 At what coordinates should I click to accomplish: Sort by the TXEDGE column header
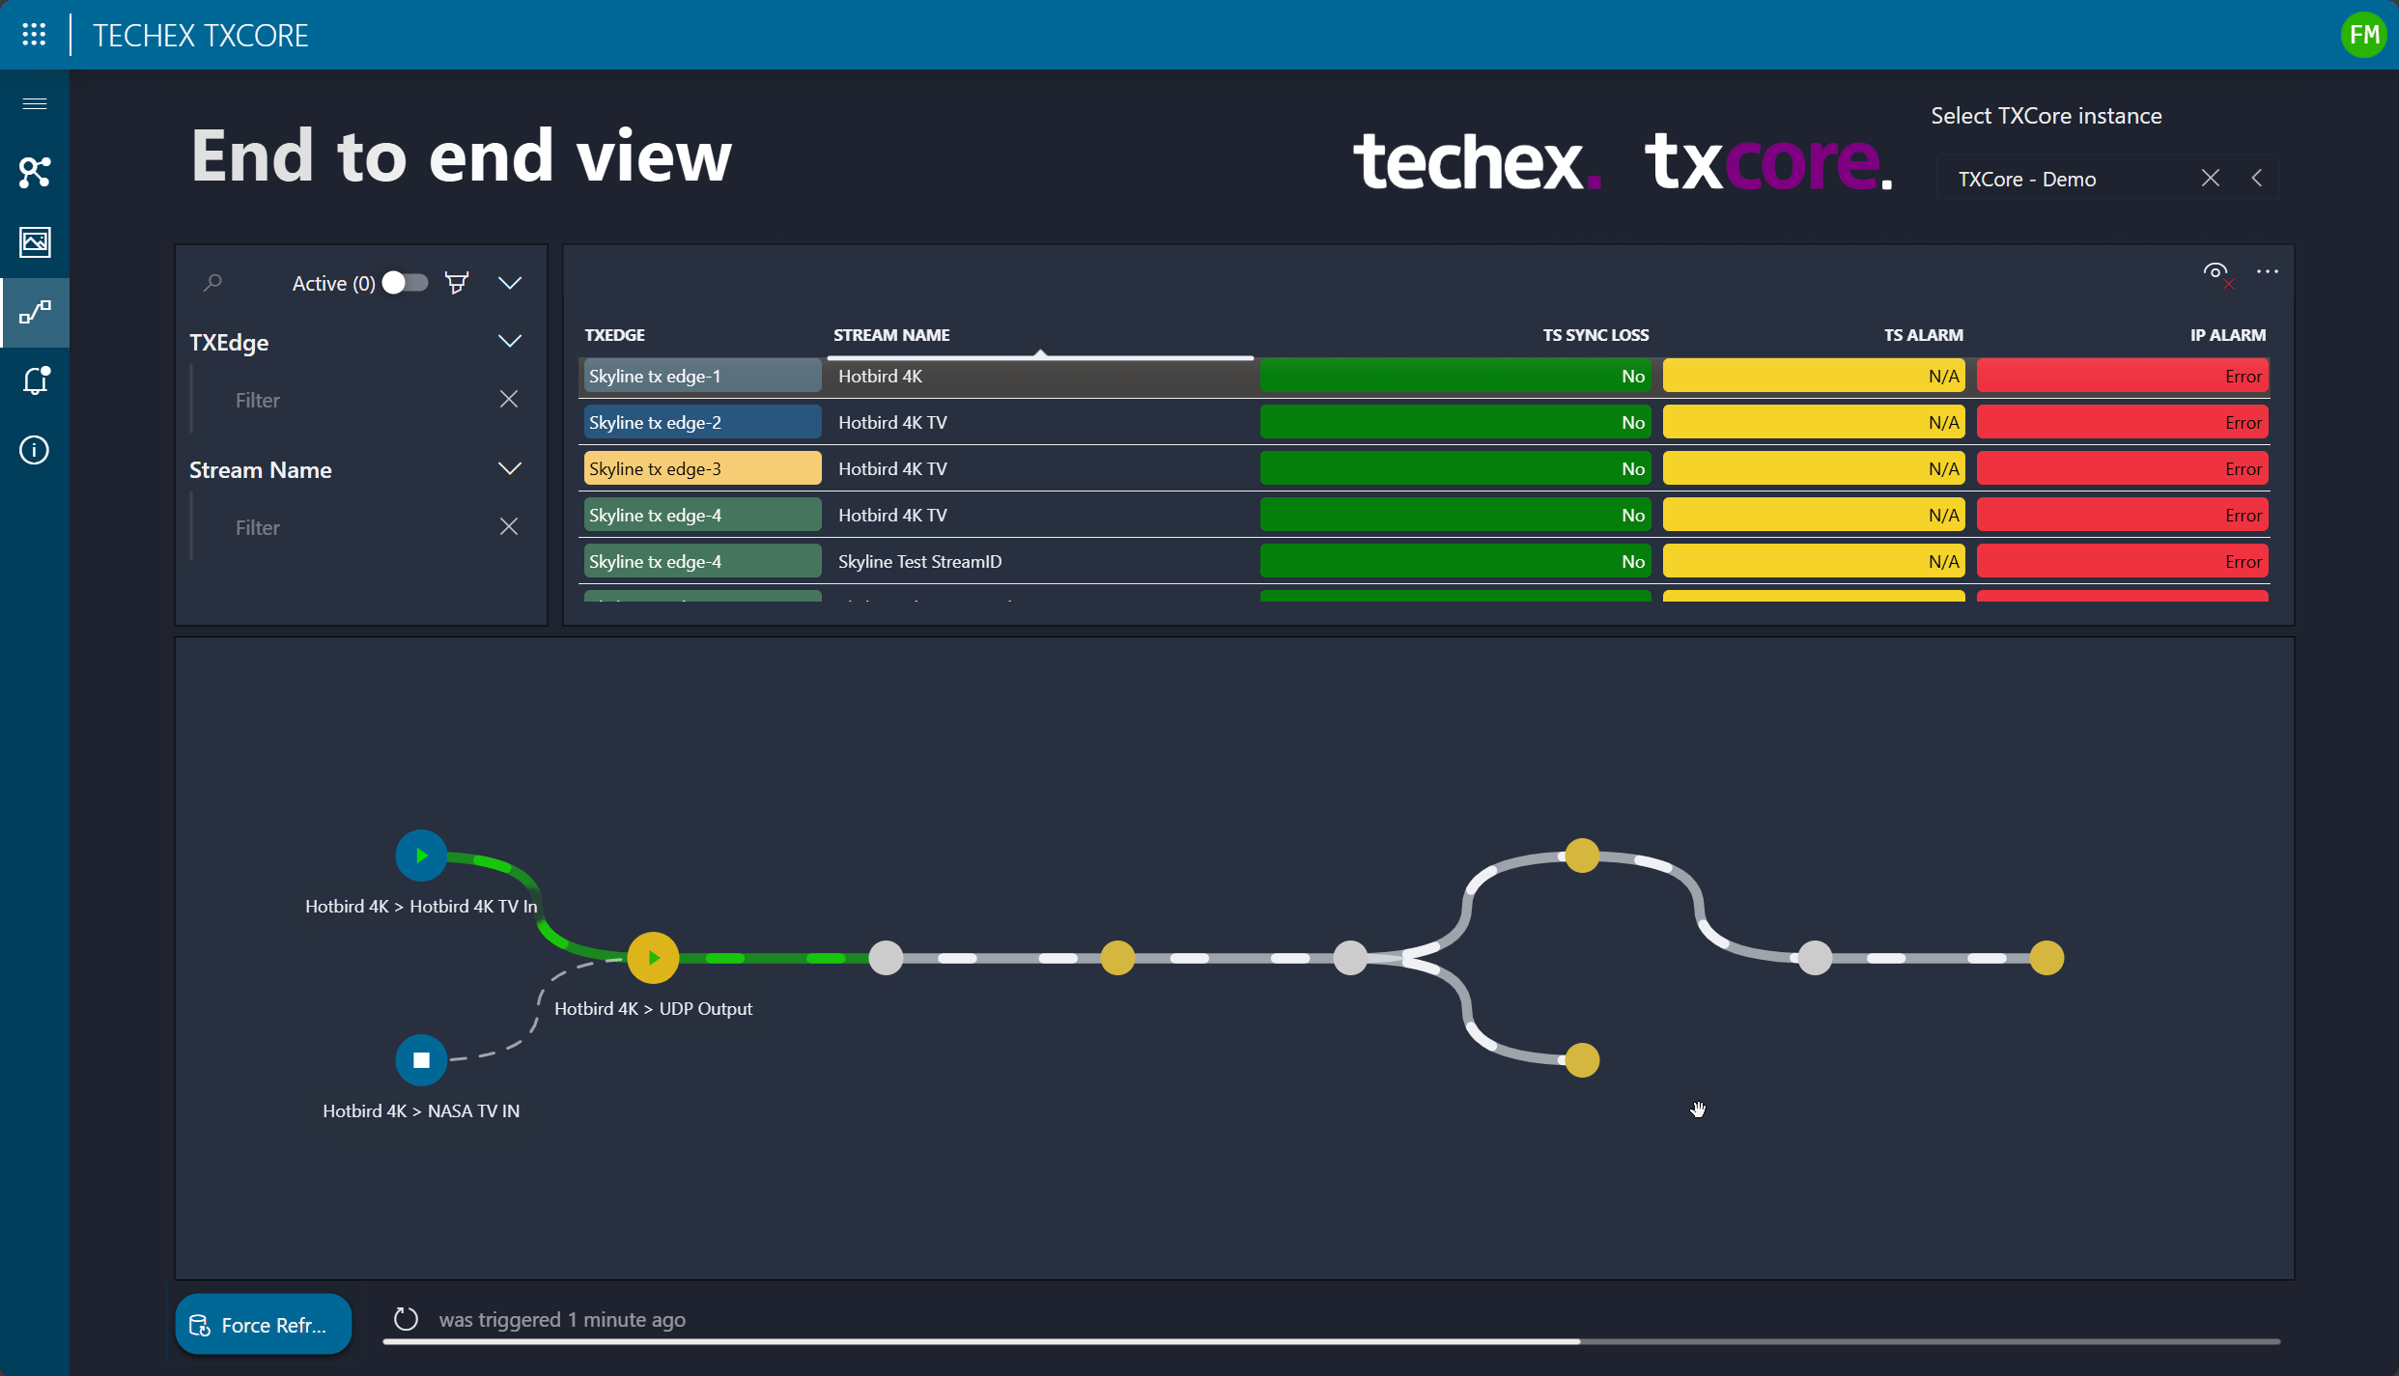(614, 335)
